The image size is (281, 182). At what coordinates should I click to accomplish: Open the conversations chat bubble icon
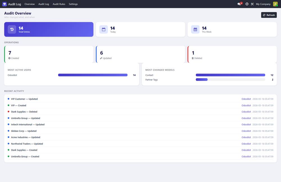[x=239, y=4]
